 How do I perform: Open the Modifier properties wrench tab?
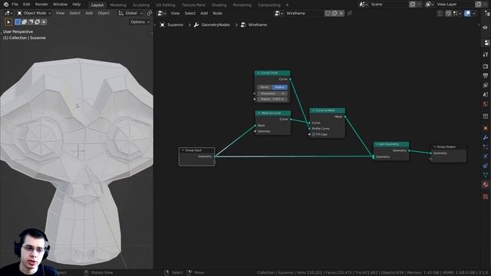point(486,137)
